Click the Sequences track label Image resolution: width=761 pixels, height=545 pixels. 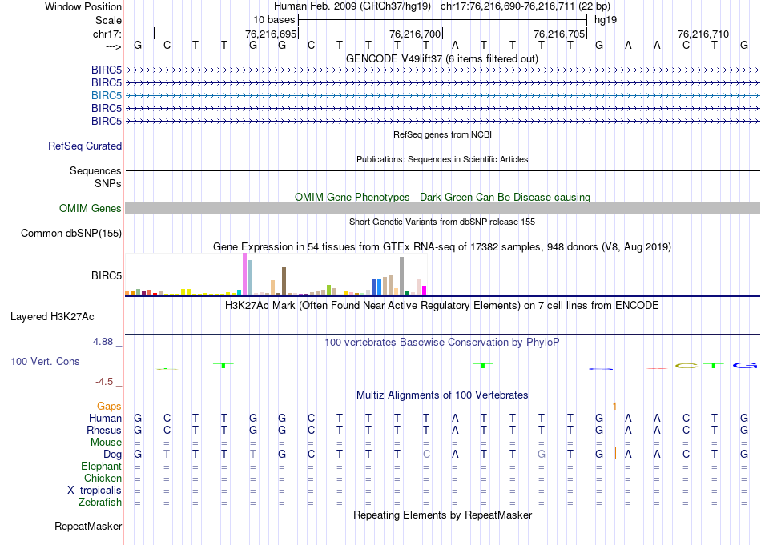pyautogui.click(x=95, y=170)
